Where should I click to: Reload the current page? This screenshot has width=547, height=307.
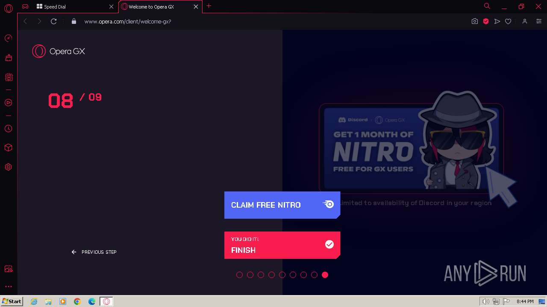point(54,21)
